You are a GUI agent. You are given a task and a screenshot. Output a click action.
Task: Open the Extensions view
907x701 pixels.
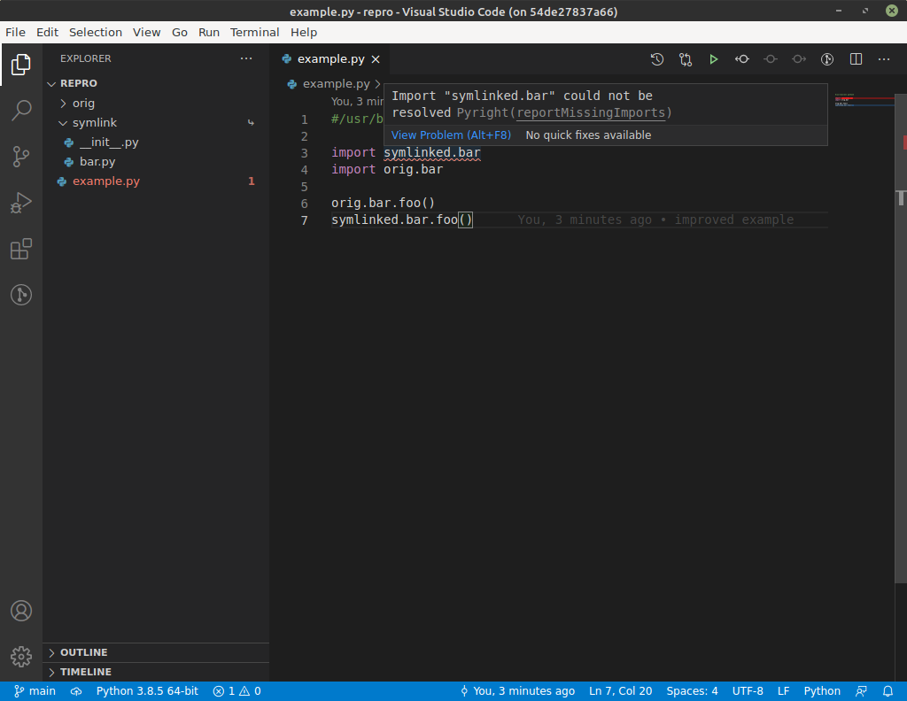pyautogui.click(x=21, y=249)
